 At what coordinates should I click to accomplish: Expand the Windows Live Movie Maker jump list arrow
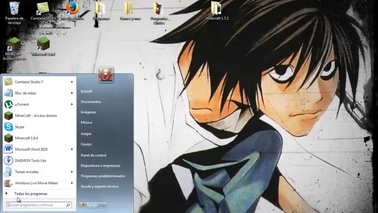point(72,183)
